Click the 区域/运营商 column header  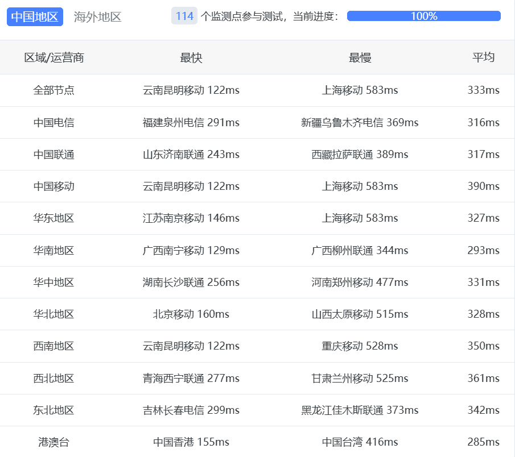(54, 57)
